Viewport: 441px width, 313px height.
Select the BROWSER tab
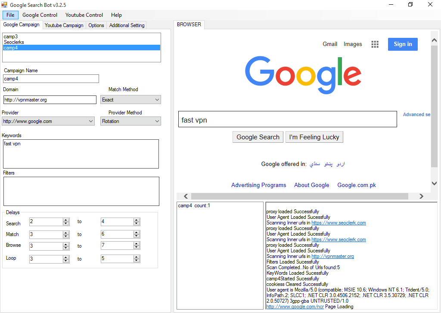189,25
